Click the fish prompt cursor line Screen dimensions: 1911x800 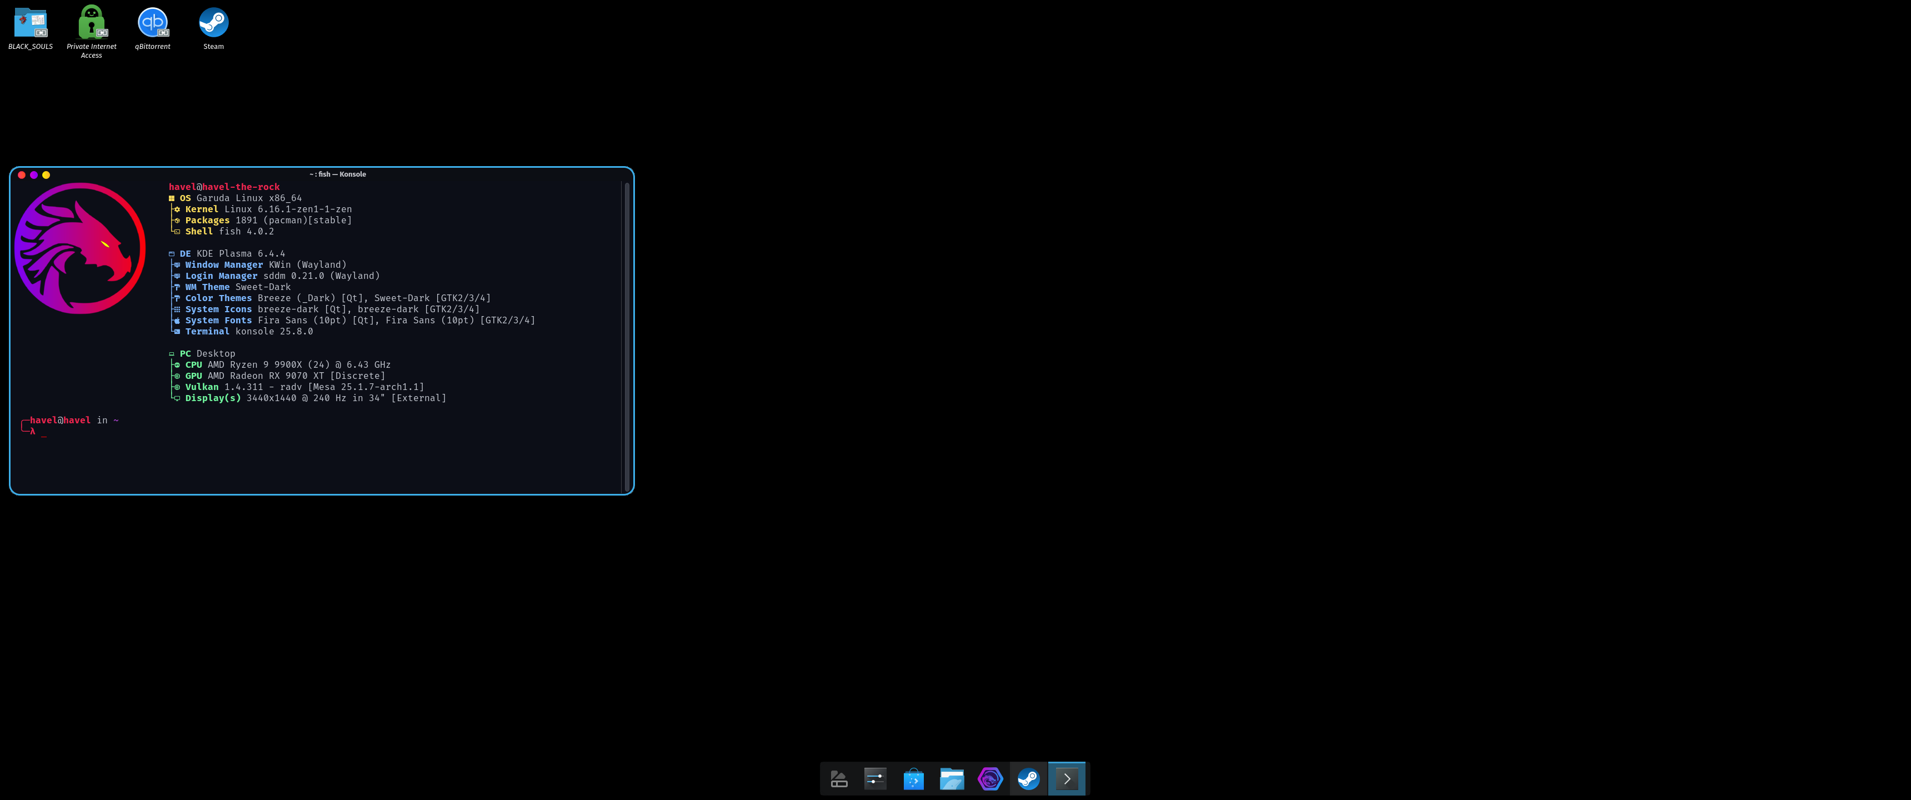[44, 432]
